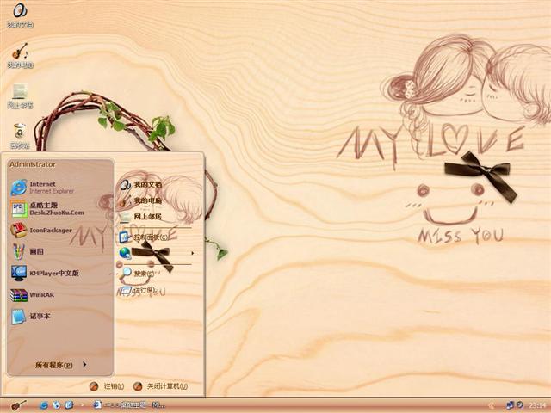Click the Internet Explorer icon in Start menu
Screen dimensions: 551x413
point(18,188)
